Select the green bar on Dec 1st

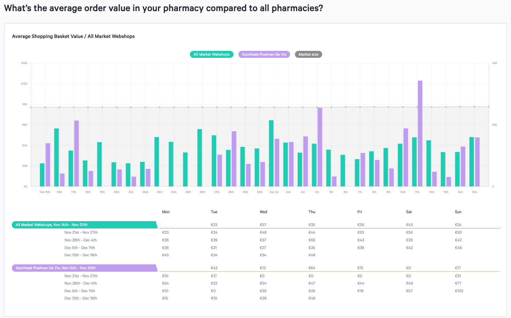271,153
